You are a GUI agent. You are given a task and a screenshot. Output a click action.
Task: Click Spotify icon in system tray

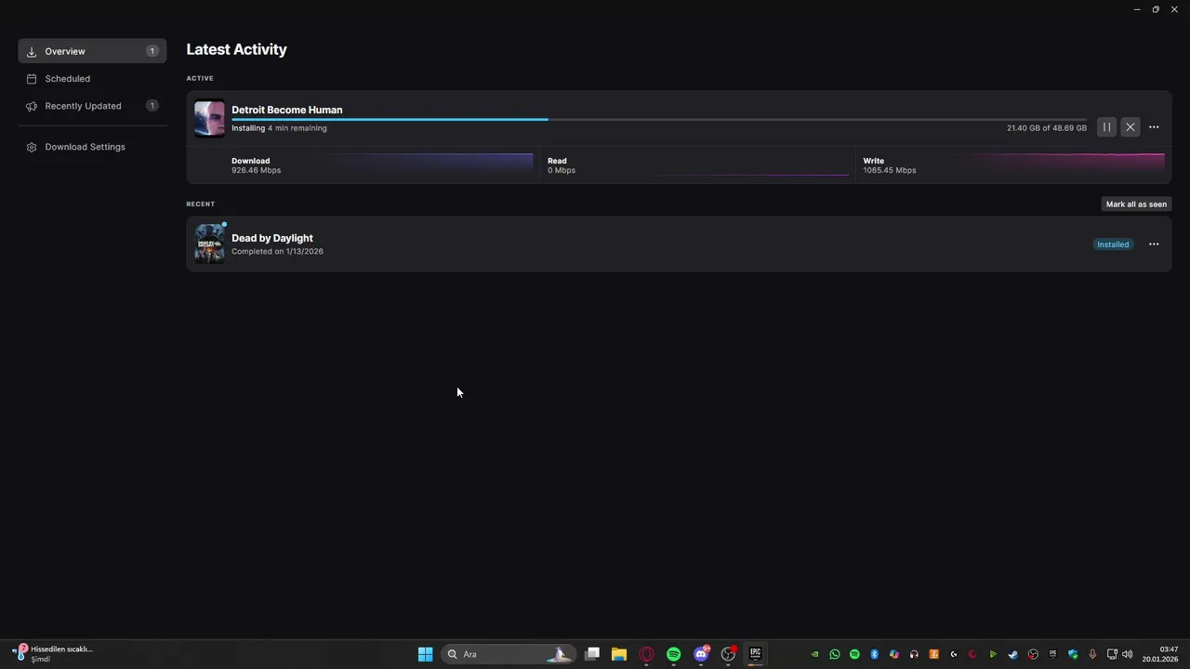pyautogui.click(x=854, y=654)
